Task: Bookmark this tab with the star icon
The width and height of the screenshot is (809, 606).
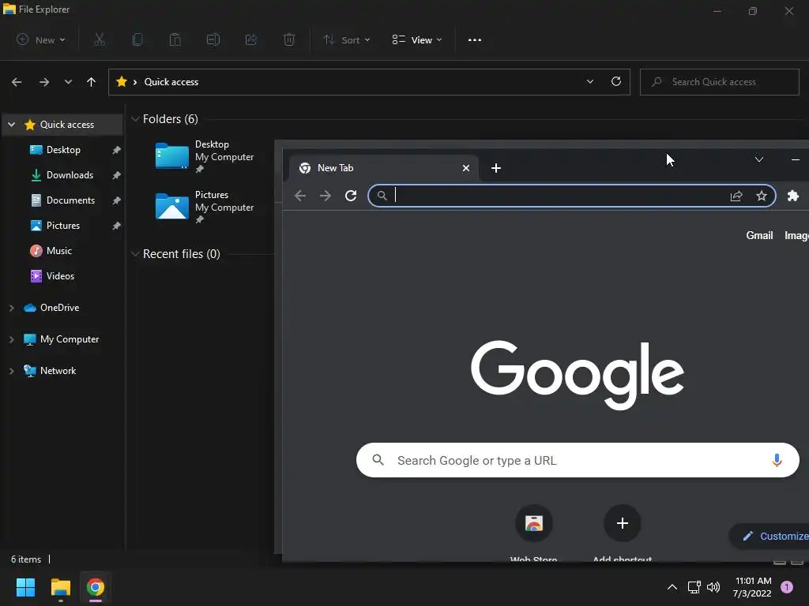Action: pyautogui.click(x=762, y=196)
